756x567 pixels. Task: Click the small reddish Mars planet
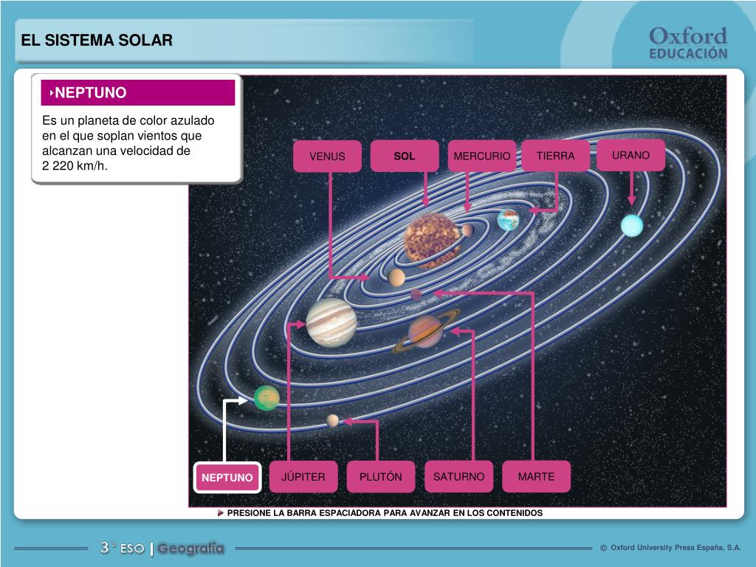(x=416, y=294)
